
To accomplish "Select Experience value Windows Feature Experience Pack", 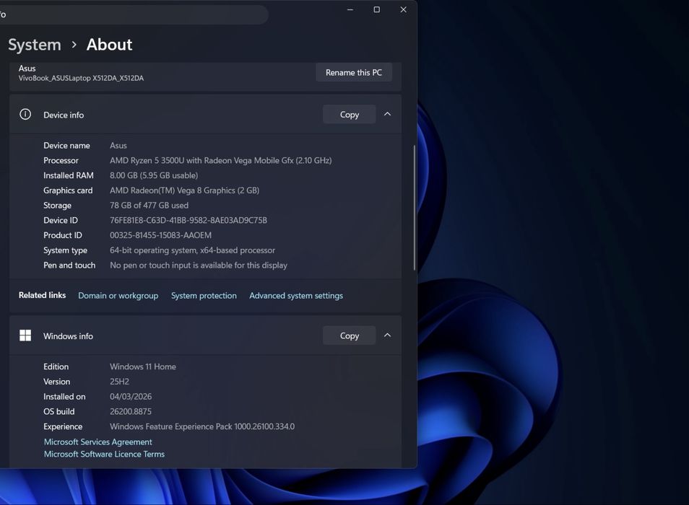I will [202, 426].
